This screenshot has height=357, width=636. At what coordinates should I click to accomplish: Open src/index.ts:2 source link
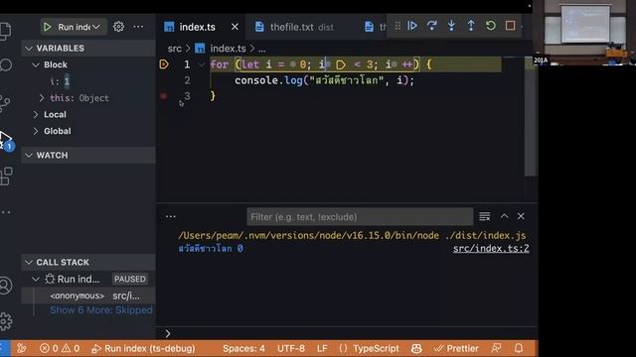click(x=491, y=249)
